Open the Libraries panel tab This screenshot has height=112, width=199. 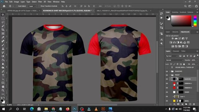[175, 32]
